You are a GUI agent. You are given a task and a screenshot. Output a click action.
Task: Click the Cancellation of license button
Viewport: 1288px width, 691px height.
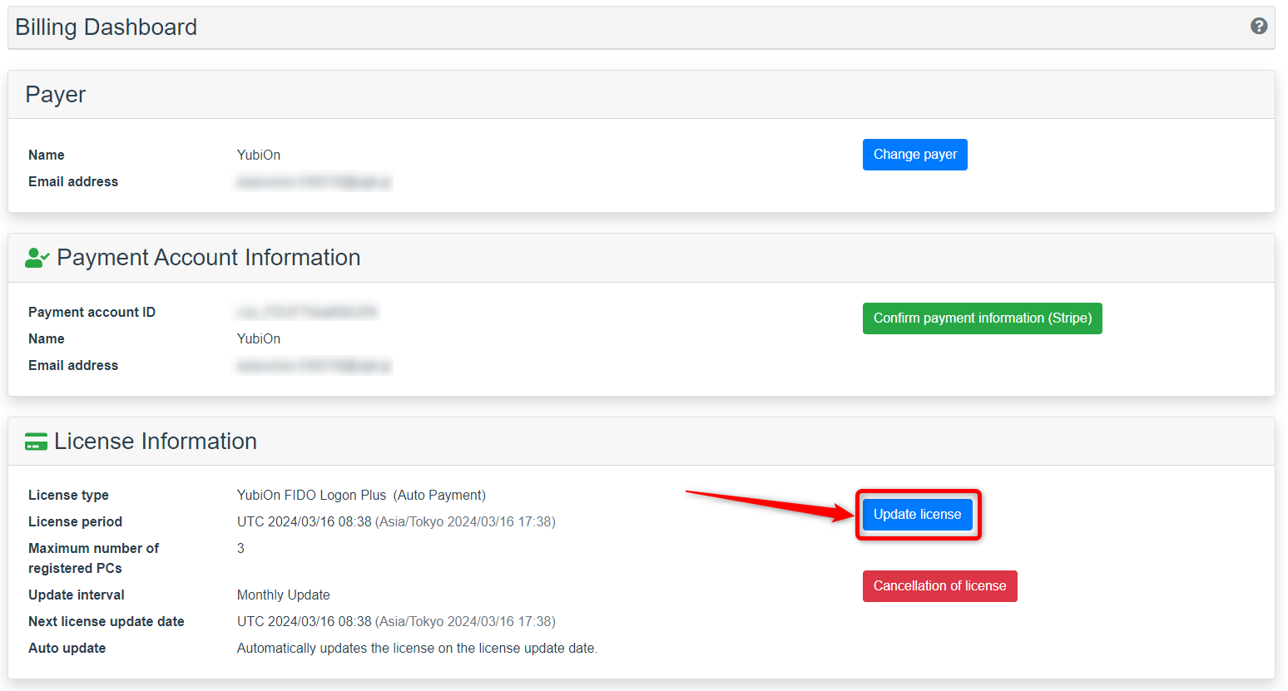[x=940, y=586]
